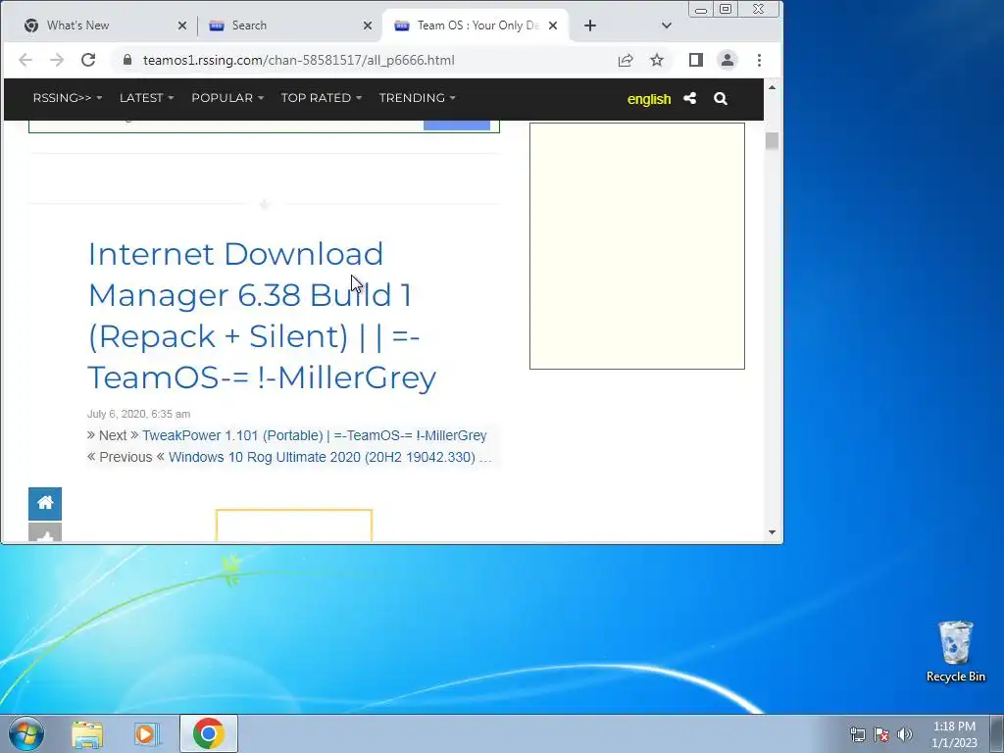Click the padlock site info icon
Image resolution: width=1004 pixels, height=753 pixels.
point(127,60)
